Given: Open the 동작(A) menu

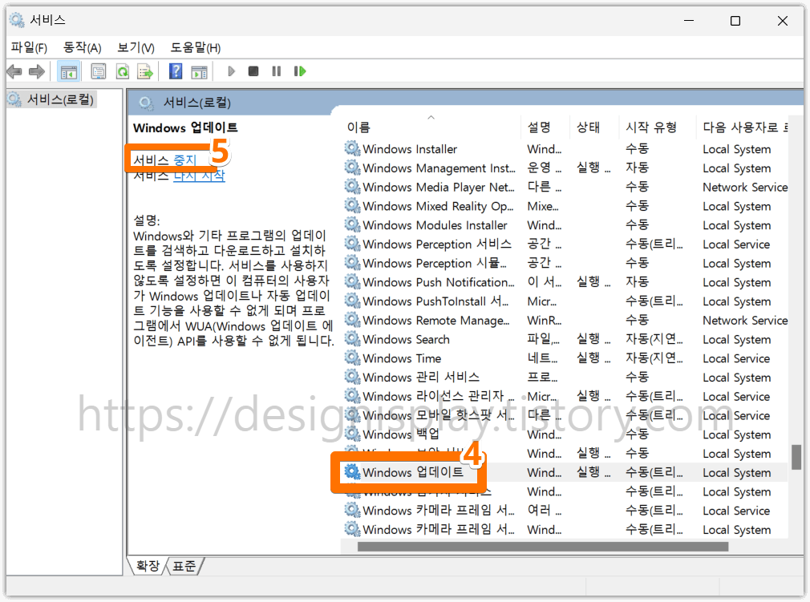Looking at the screenshot, I should click(x=82, y=47).
